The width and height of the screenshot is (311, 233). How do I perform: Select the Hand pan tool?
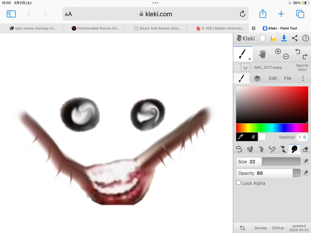pos(262,54)
